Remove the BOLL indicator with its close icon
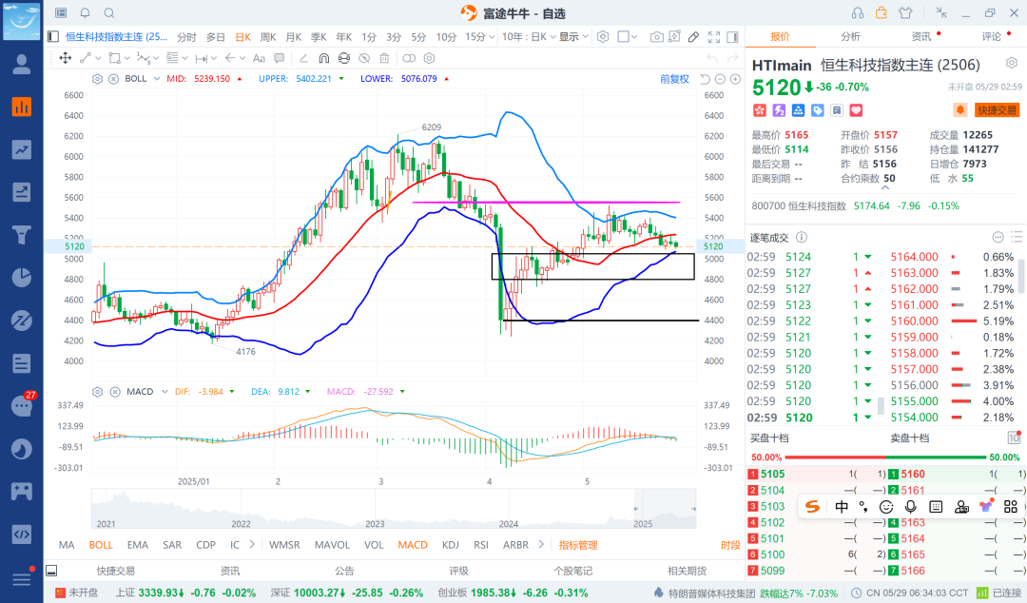 (113, 79)
